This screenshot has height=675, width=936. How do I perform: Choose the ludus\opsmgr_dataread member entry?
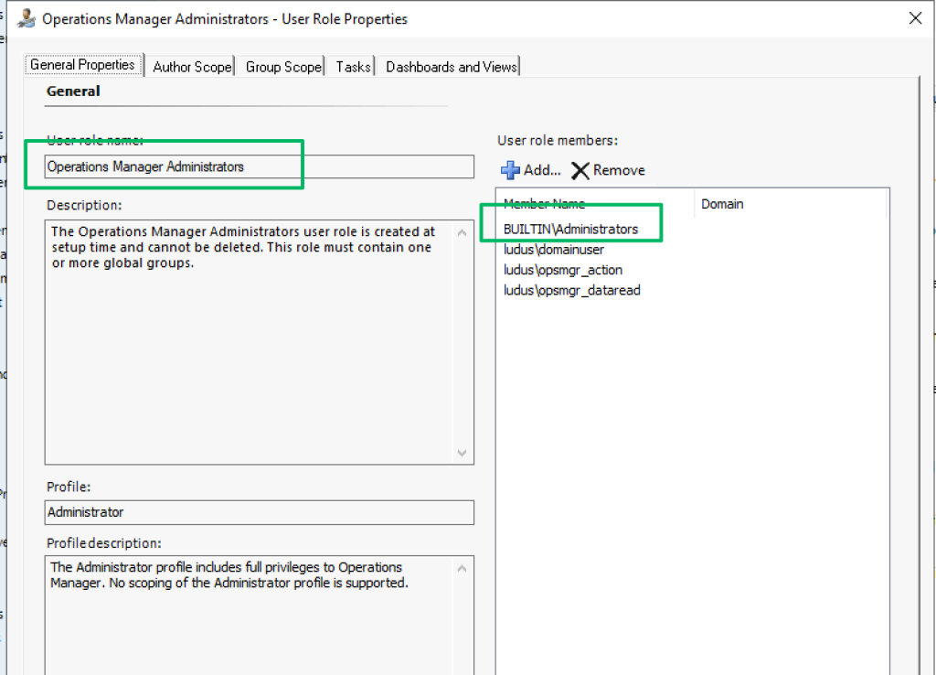(571, 290)
